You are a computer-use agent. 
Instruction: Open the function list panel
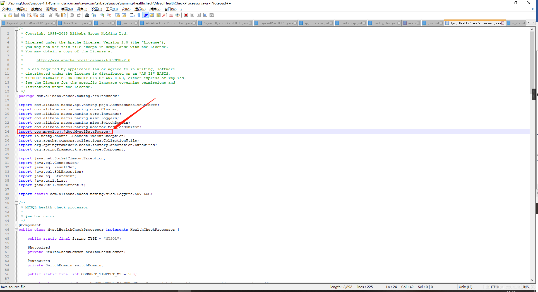(x=165, y=15)
